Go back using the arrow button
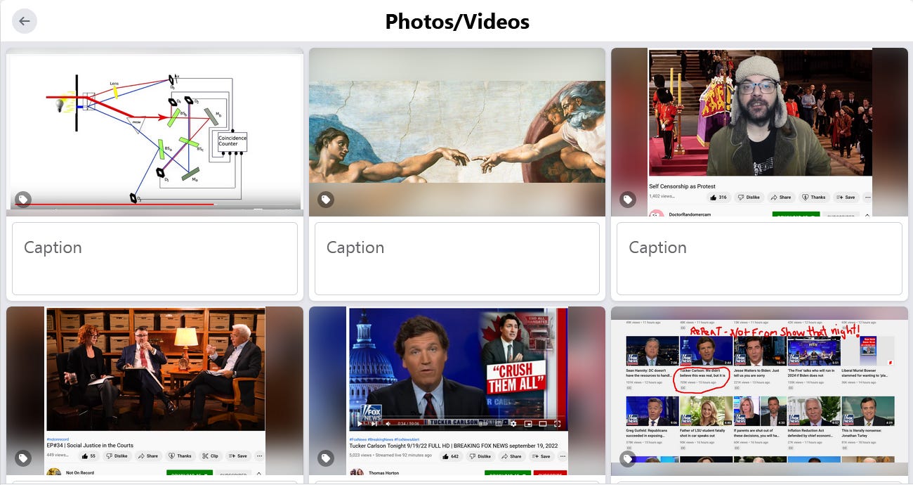 point(25,21)
